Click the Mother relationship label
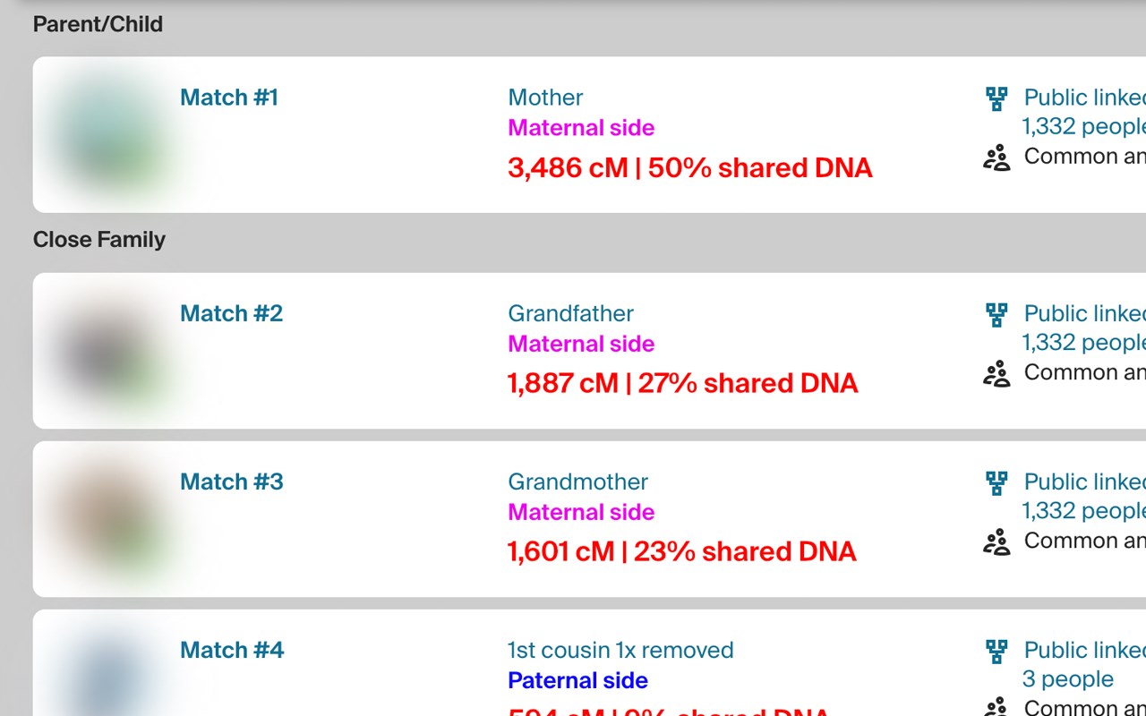 (545, 98)
